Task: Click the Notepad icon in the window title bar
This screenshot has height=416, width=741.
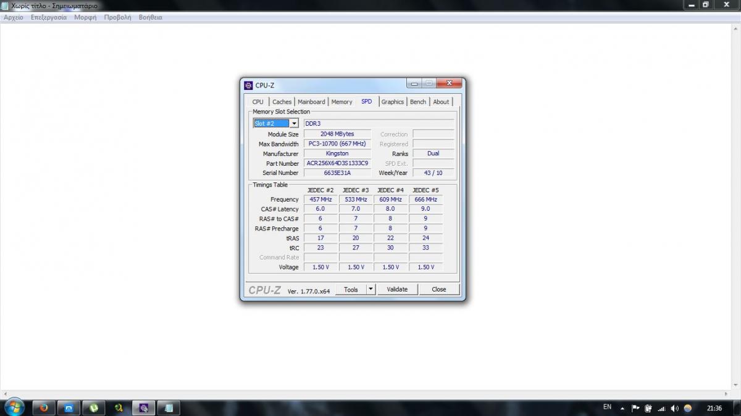Action: 5,5
